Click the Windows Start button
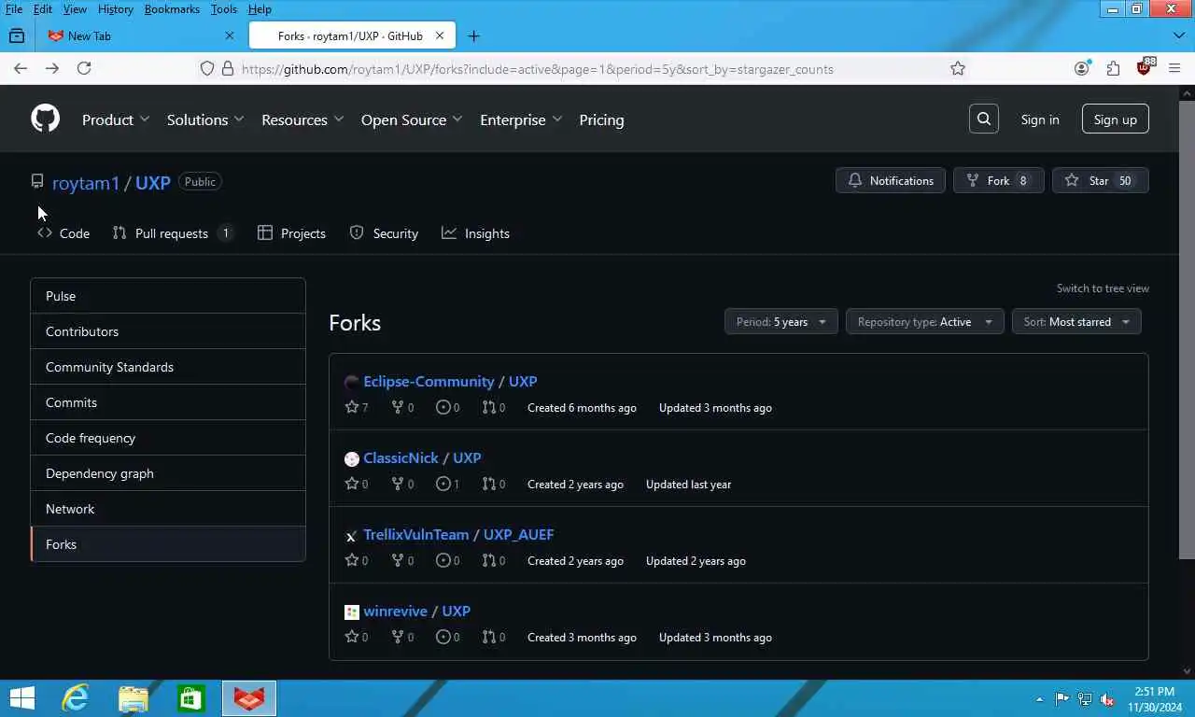1195x717 pixels. pos(21,698)
